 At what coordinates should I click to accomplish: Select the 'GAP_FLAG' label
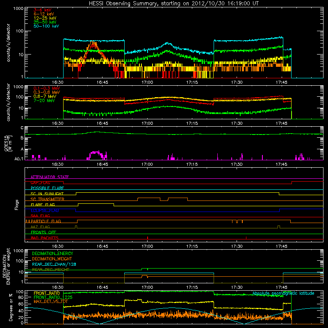40,182
